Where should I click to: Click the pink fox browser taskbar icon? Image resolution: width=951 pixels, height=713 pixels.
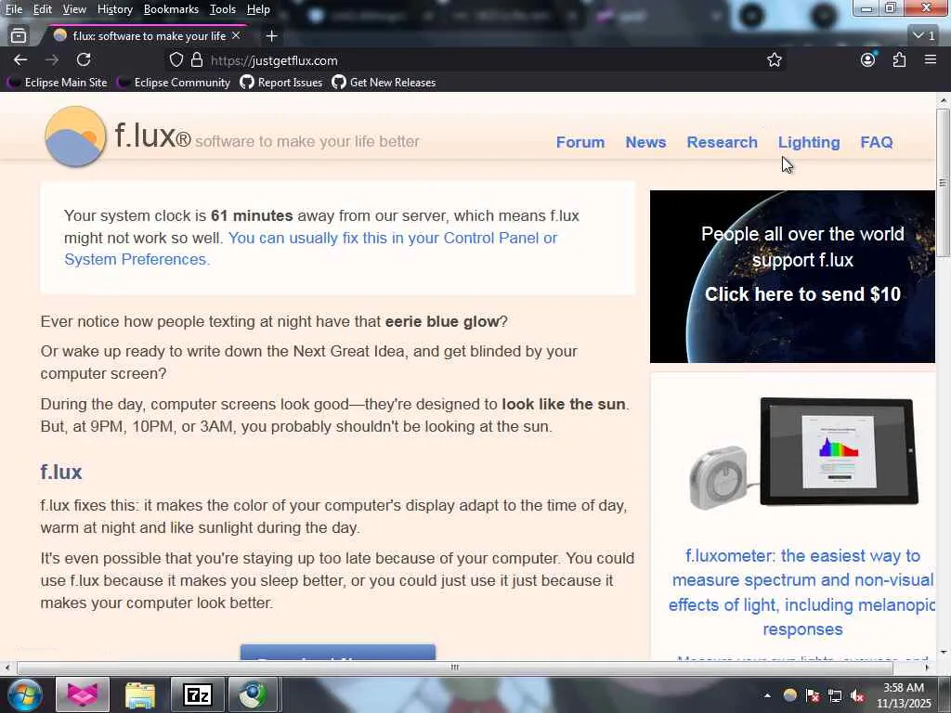(x=83, y=694)
